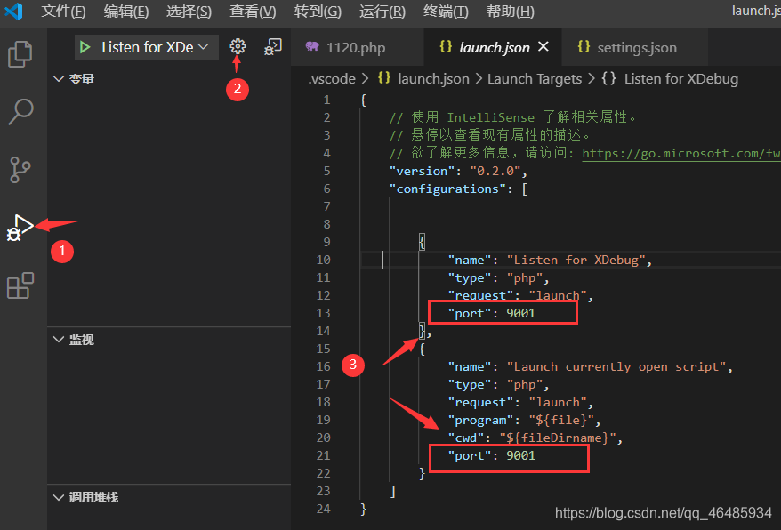Collapse the 变量 section
The image size is (781, 530).
pyautogui.click(x=74, y=79)
